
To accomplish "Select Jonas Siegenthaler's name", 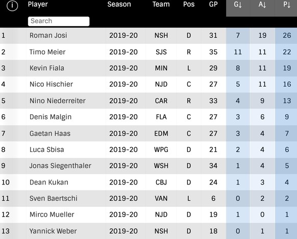I will [x=60, y=166].
